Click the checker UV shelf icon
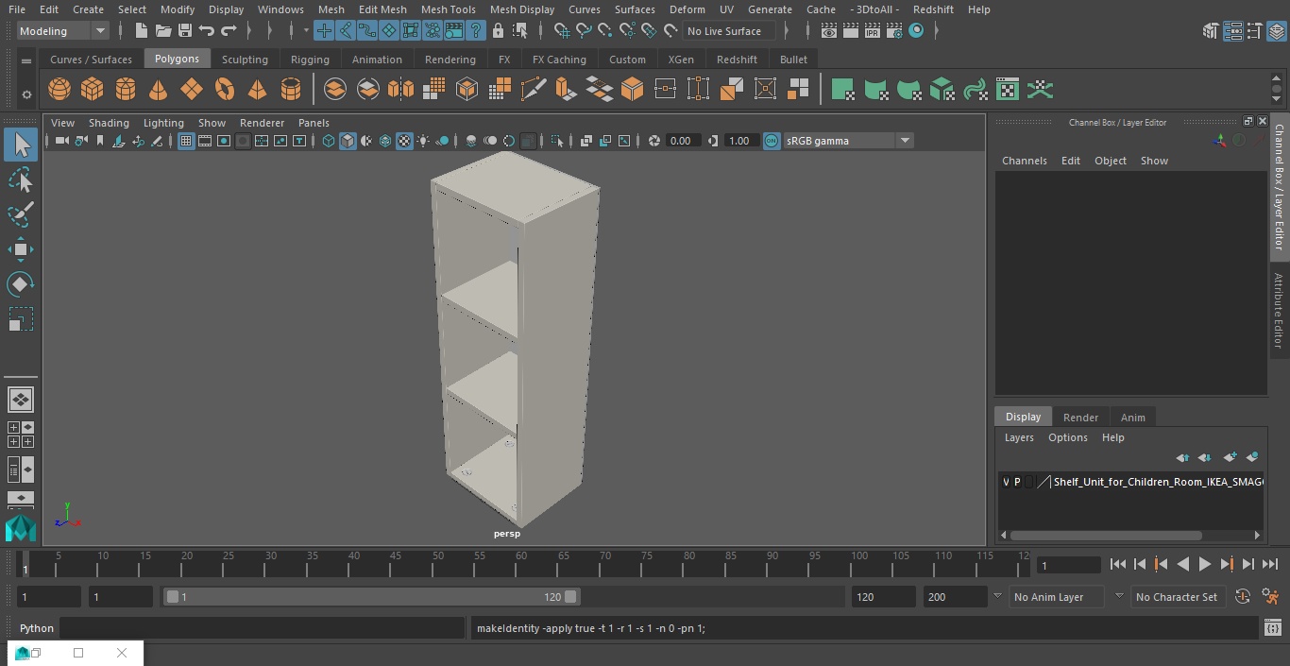The width and height of the screenshot is (1290, 666). [1008, 90]
